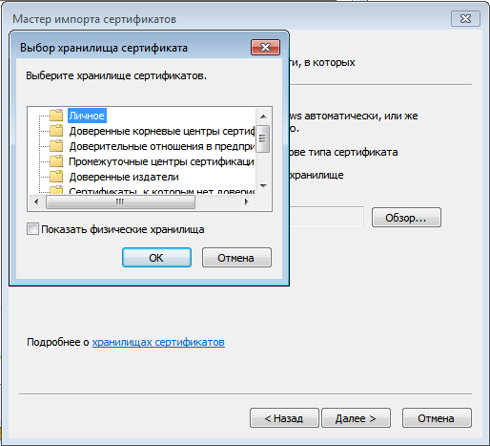
Task: Cancel the certificate import wizard
Action: click(x=437, y=417)
